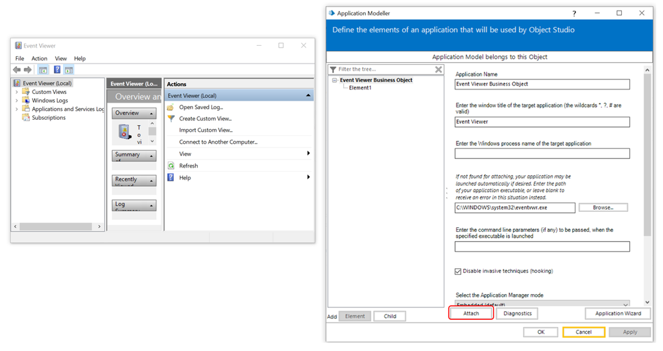Viewport: 663px width, 351px height.
Task: Click the Open Saved Log folder icon
Action: tap(171, 107)
